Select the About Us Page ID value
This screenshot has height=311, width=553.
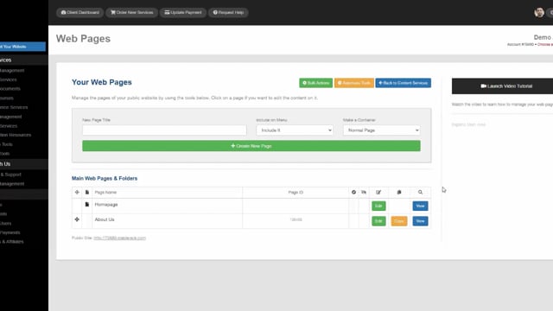tap(296, 219)
